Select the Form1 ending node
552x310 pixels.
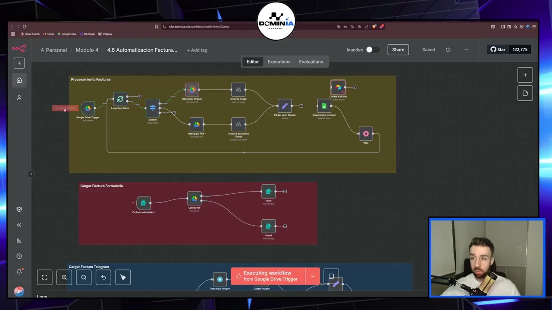click(x=269, y=226)
